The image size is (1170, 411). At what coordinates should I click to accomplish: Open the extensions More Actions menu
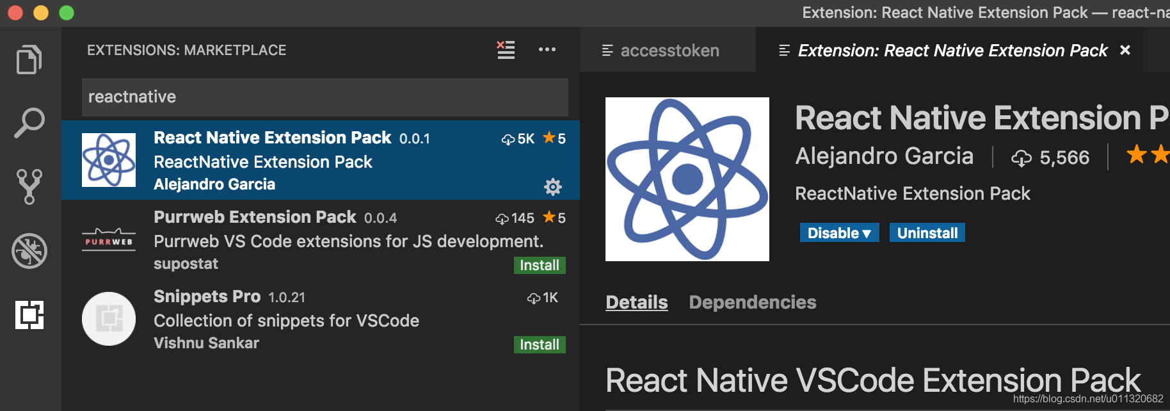(x=547, y=50)
